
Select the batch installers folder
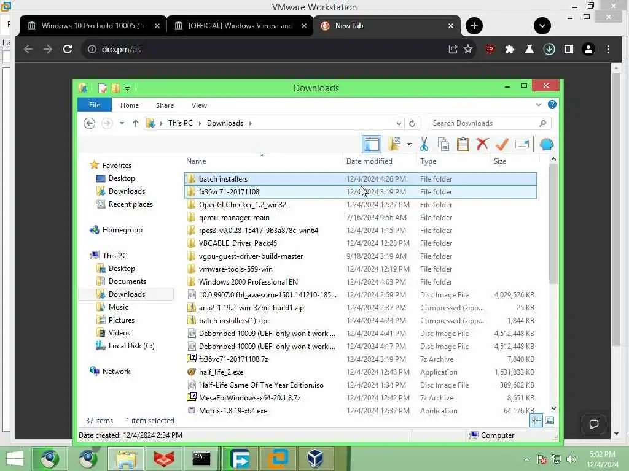(x=360, y=178)
